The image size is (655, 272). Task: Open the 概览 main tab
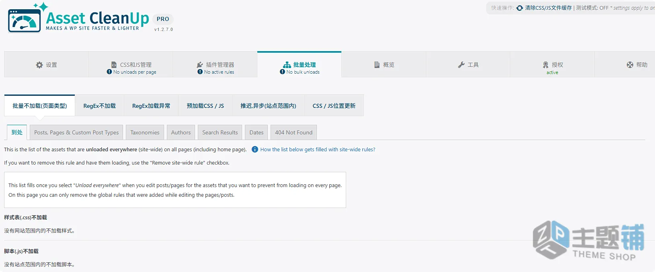[x=384, y=64]
